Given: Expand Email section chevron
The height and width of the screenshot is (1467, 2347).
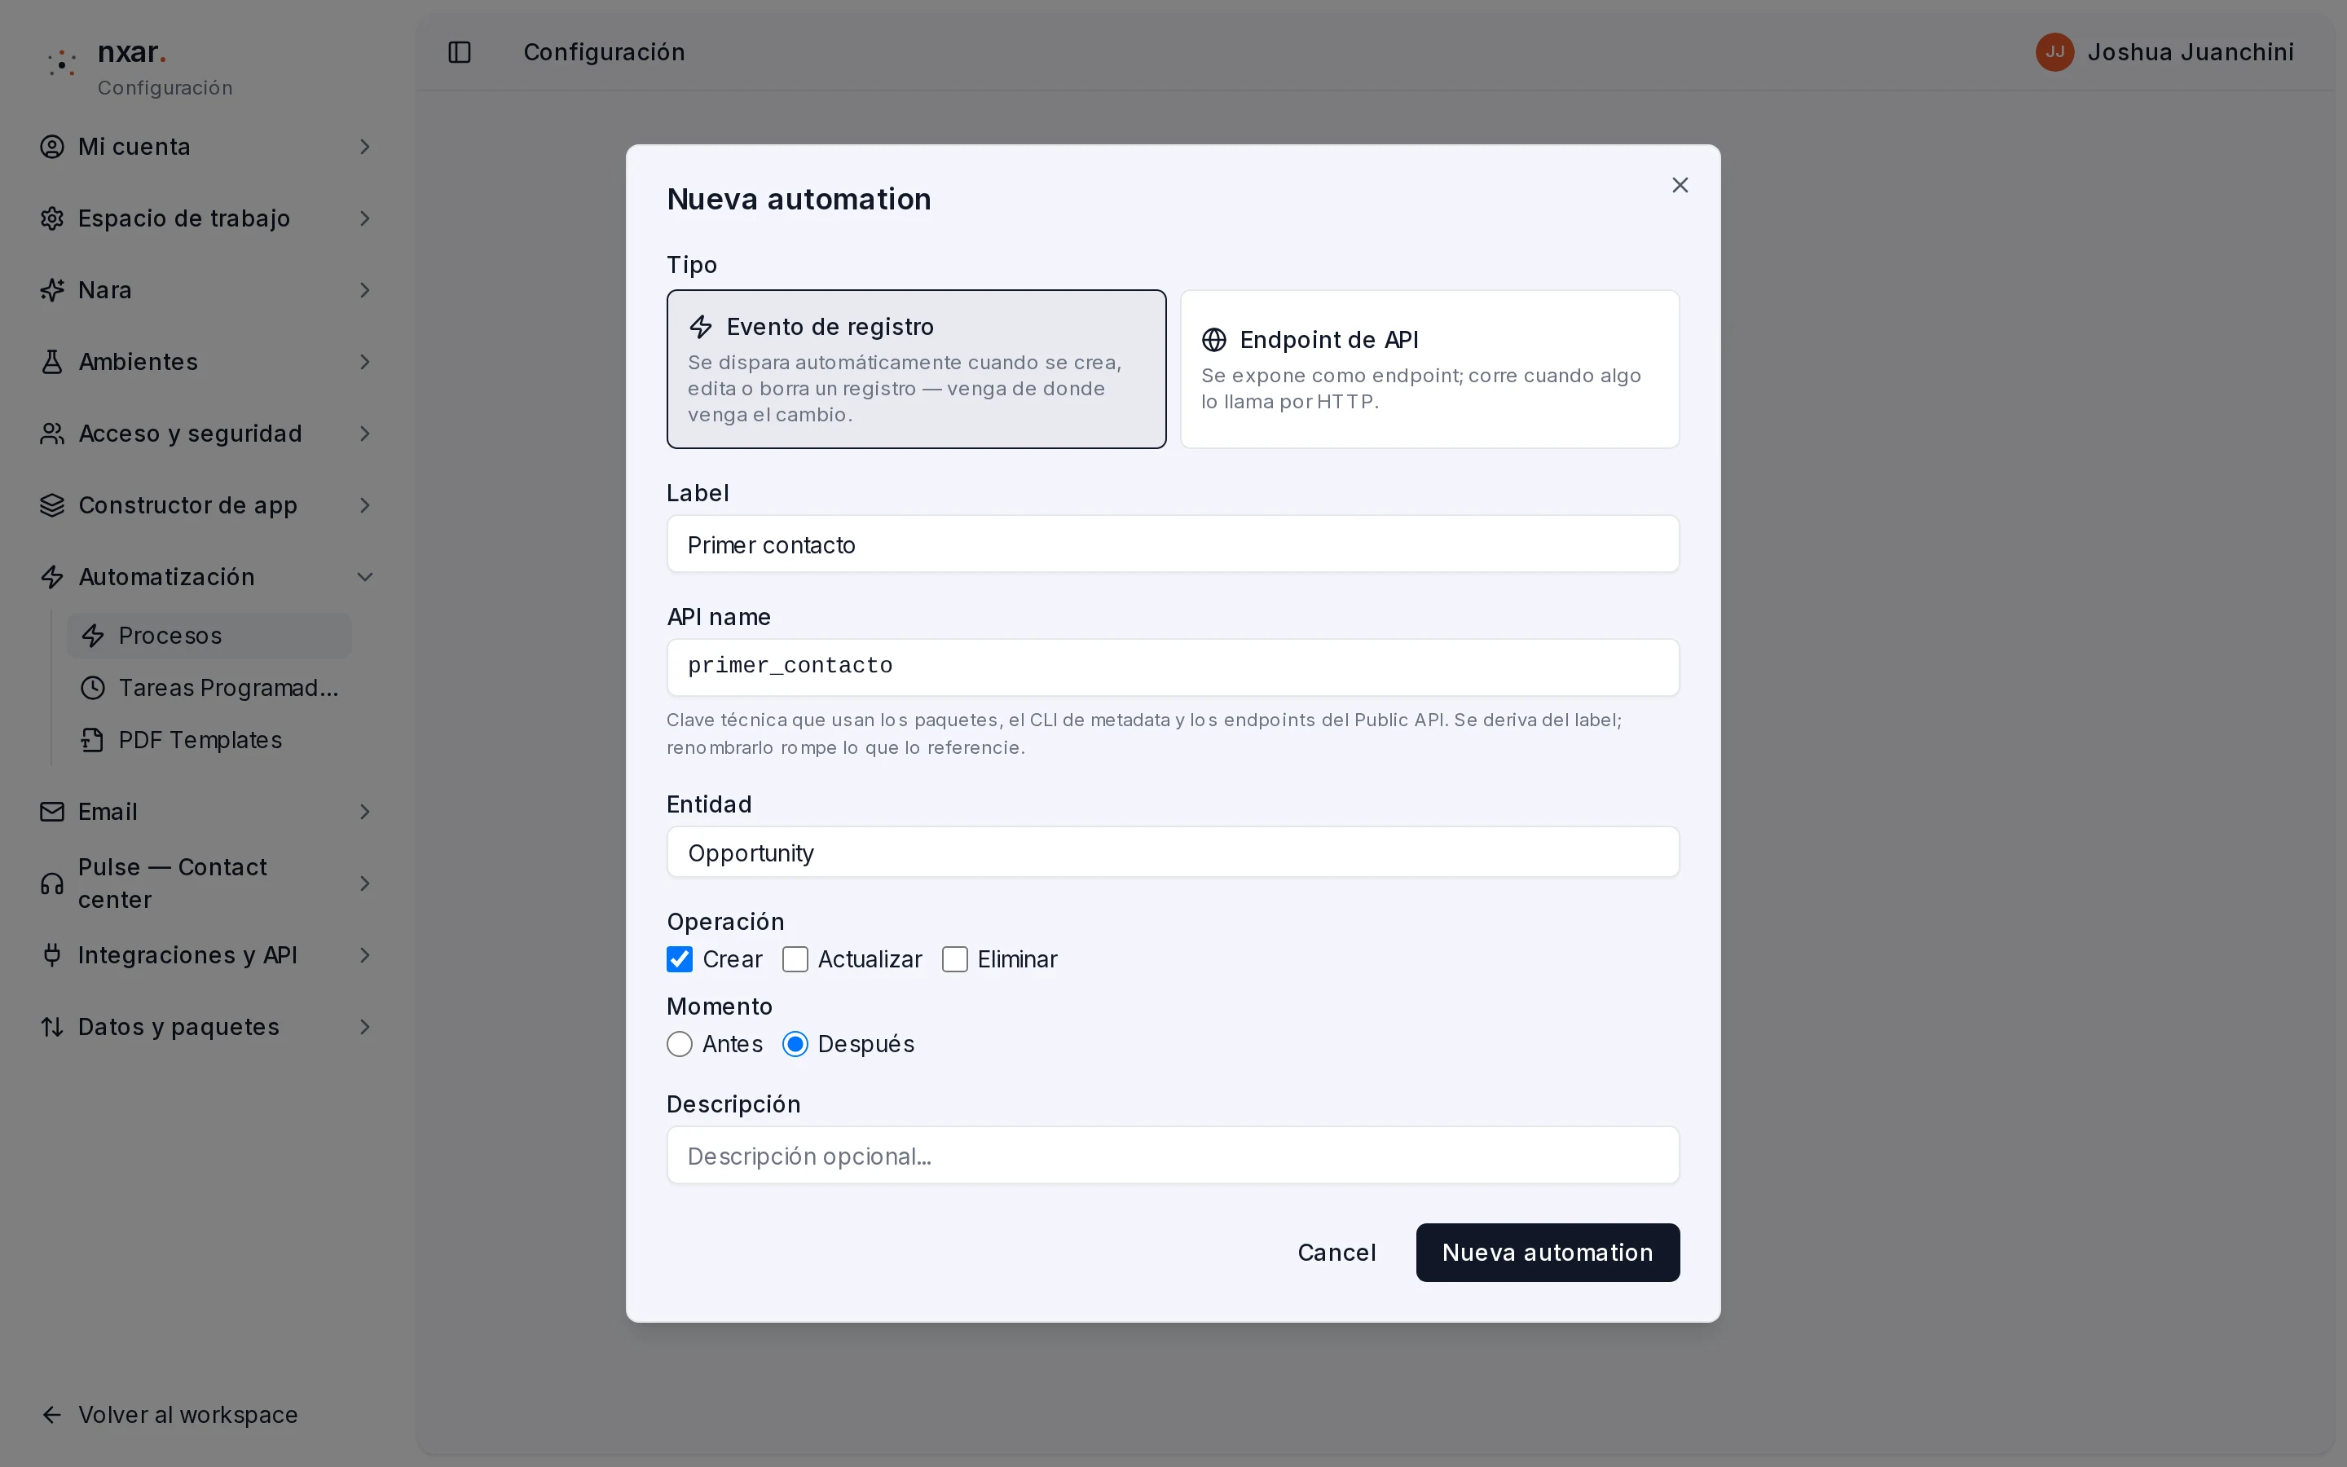Looking at the screenshot, I should tap(366, 812).
